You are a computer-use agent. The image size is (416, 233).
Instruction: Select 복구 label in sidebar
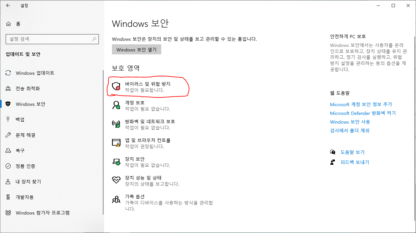pos(20,151)
